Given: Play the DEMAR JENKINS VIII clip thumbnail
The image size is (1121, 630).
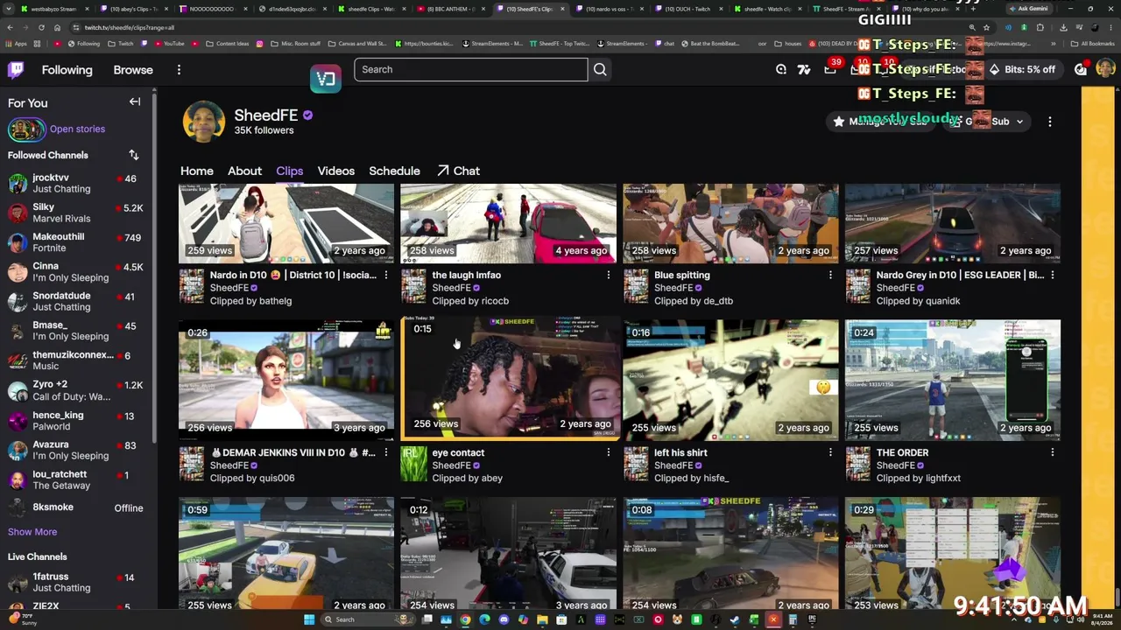Looking at the screenshot, I should (286, 380).
